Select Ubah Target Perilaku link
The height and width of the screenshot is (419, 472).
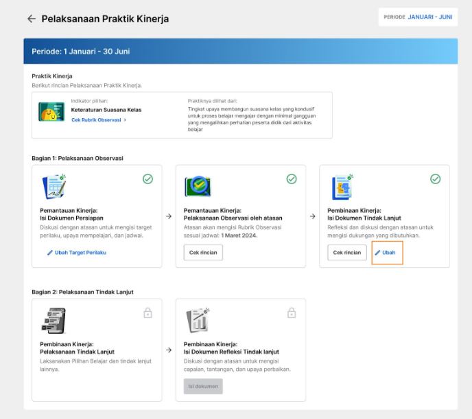click(77, 253)
